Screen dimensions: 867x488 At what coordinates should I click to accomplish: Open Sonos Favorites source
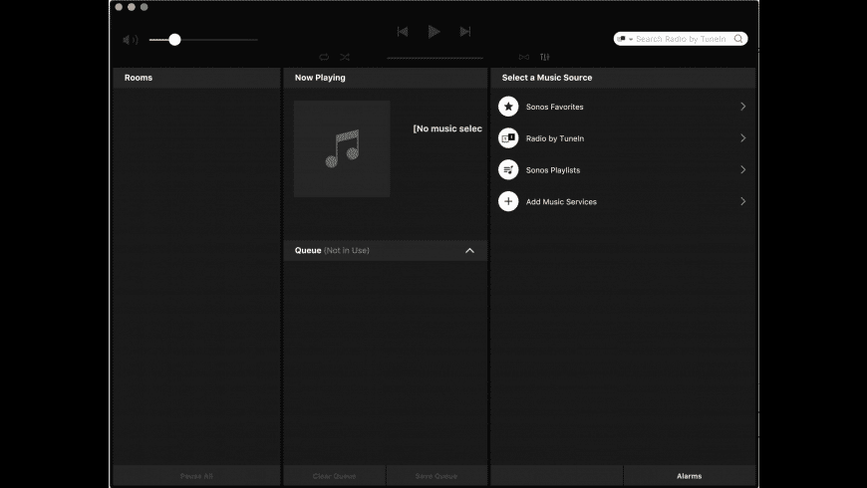(x=623, y=107)
